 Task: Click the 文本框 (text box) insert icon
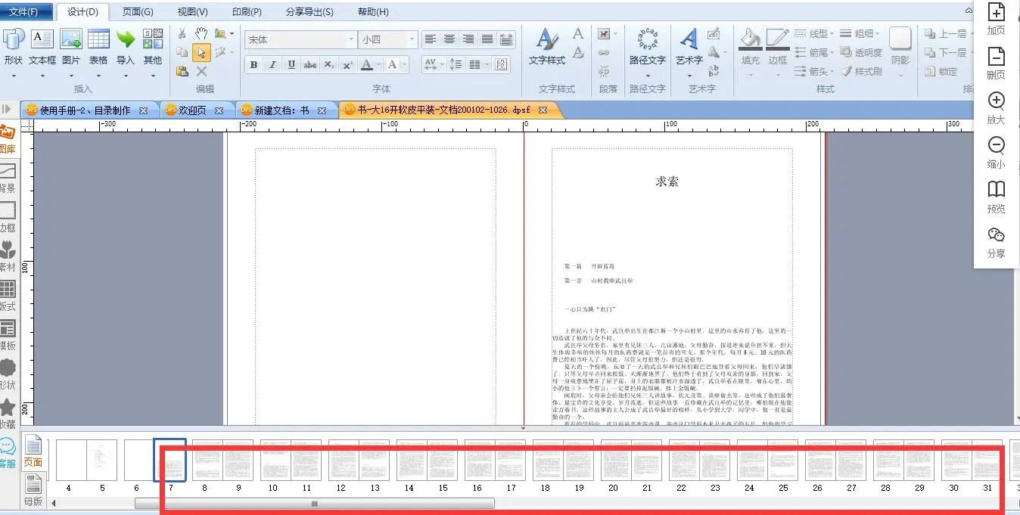click(42, 39)
